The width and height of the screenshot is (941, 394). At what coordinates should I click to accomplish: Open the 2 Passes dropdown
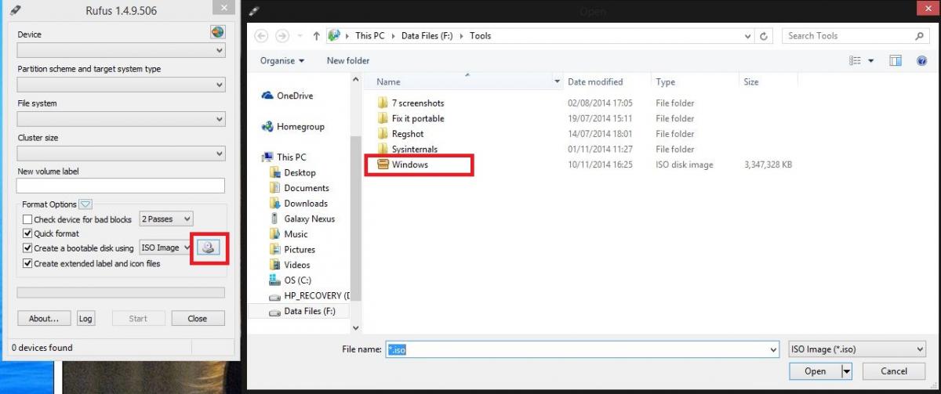(x=166, y=219)
